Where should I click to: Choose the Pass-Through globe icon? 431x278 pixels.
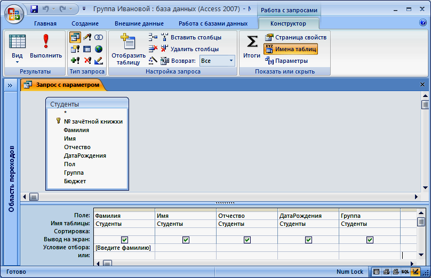tap(99, 49)
